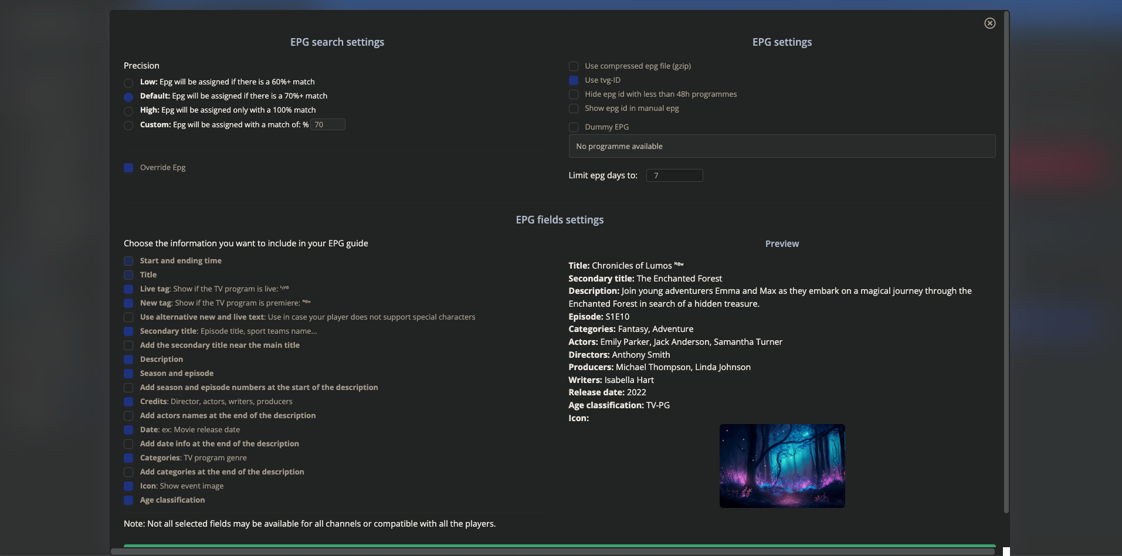Check Show epg id in manual epg
The width and height of the screenshot is (1122, 556).
(574, 109)
